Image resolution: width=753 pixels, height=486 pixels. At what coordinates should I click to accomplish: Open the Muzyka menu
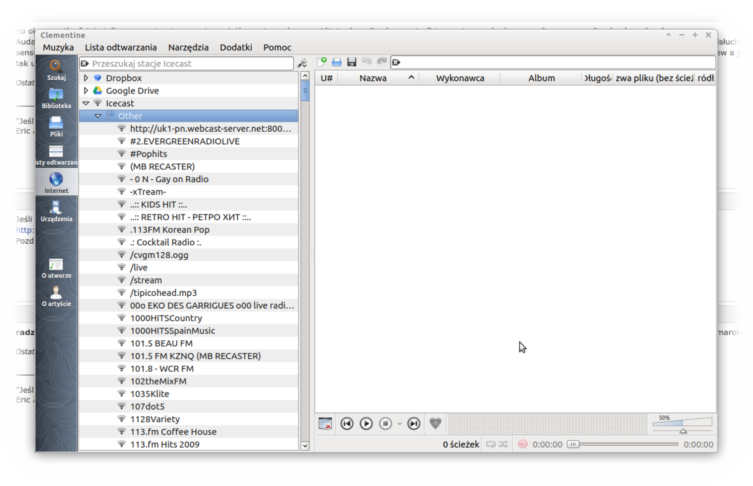click(58, 47)
